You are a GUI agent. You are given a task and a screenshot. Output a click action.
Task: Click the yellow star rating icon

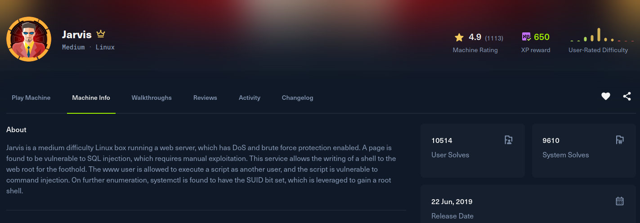pyautogui.click(x=459, y=37)
